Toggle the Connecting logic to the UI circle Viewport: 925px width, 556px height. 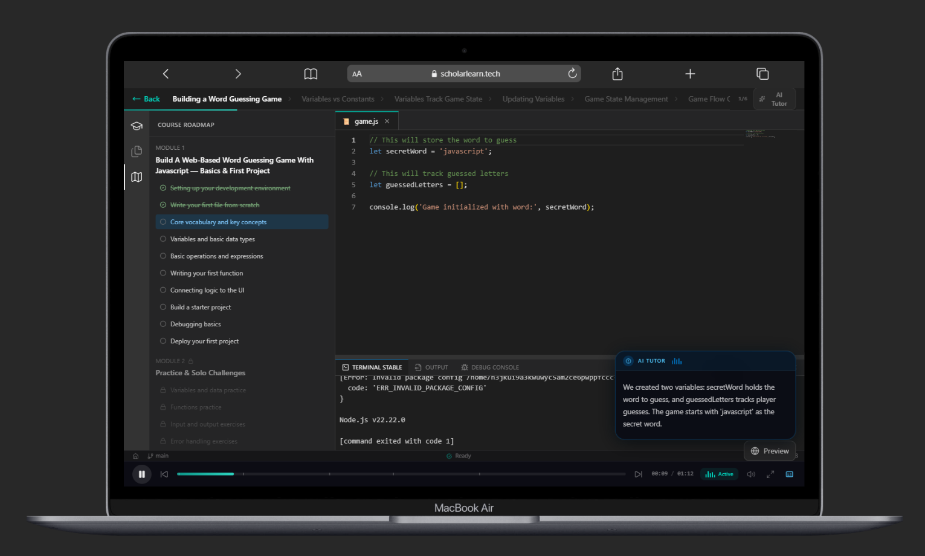coord(163,290)
